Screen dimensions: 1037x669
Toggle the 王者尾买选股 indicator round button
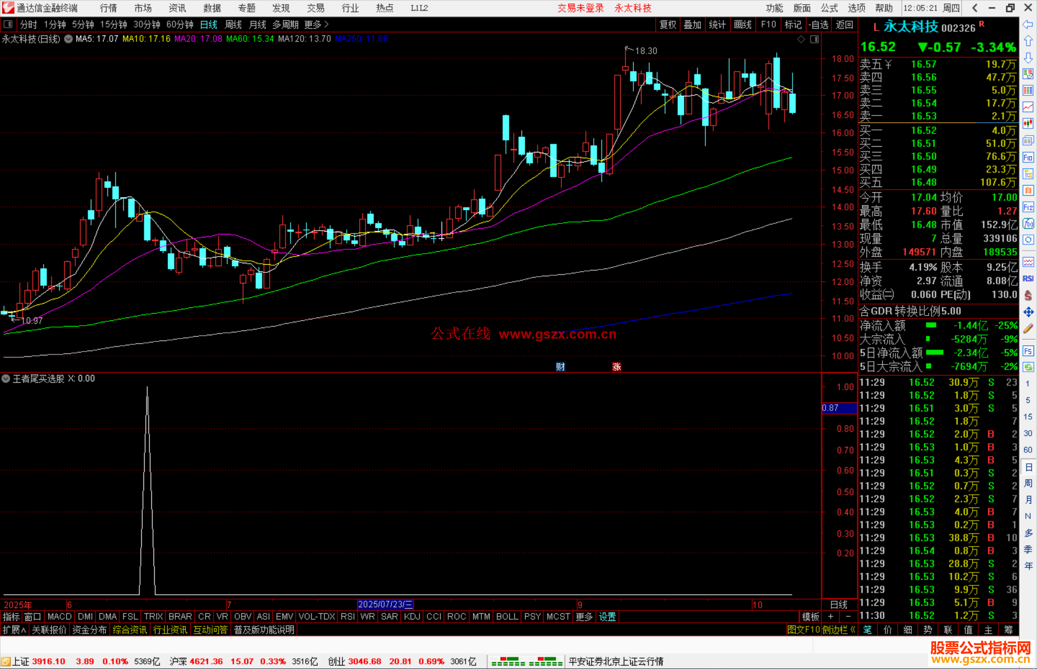pyautogui.click(x=6, y=378)
